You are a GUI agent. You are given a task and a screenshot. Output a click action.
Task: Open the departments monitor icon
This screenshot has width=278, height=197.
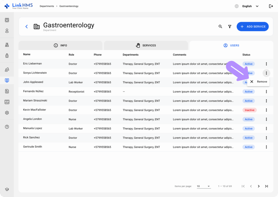coord(7,80)
